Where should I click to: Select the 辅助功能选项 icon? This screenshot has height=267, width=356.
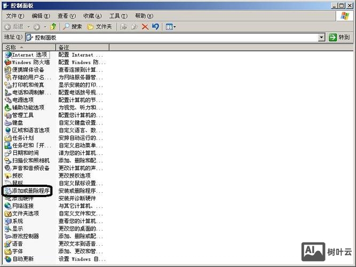click(8, 107)
